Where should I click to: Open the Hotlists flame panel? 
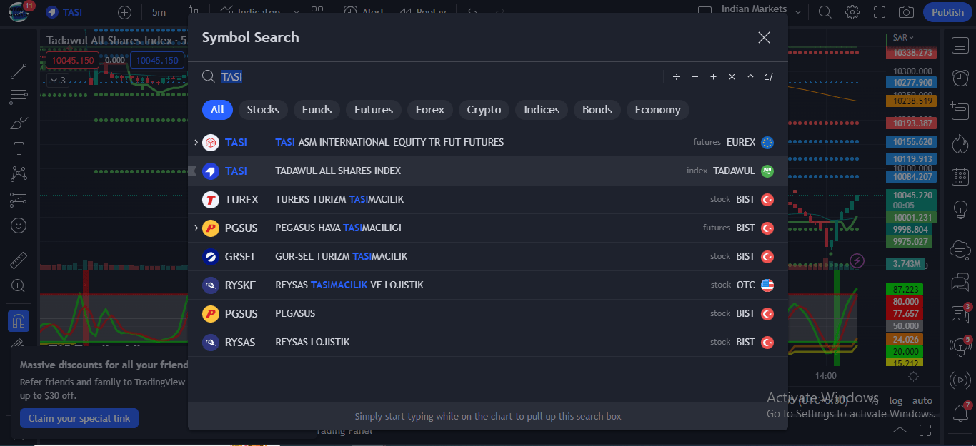[960, 143]
